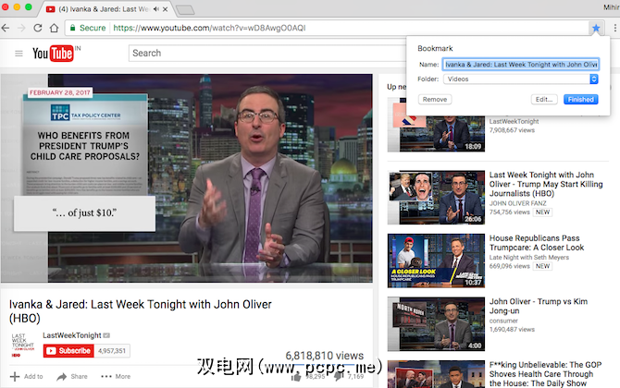Click the 6,818,810 views count
The image size is (620, 388).
click(325, 356)
